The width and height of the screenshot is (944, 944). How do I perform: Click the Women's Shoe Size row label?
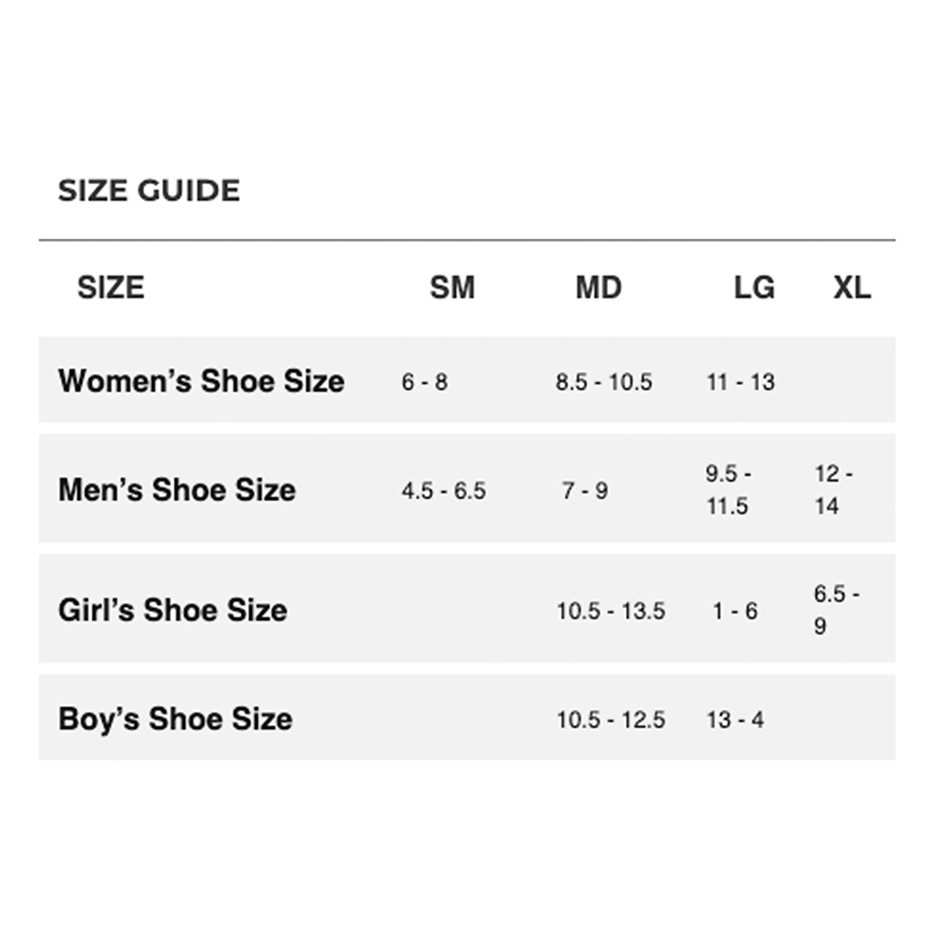click(201, 381)
